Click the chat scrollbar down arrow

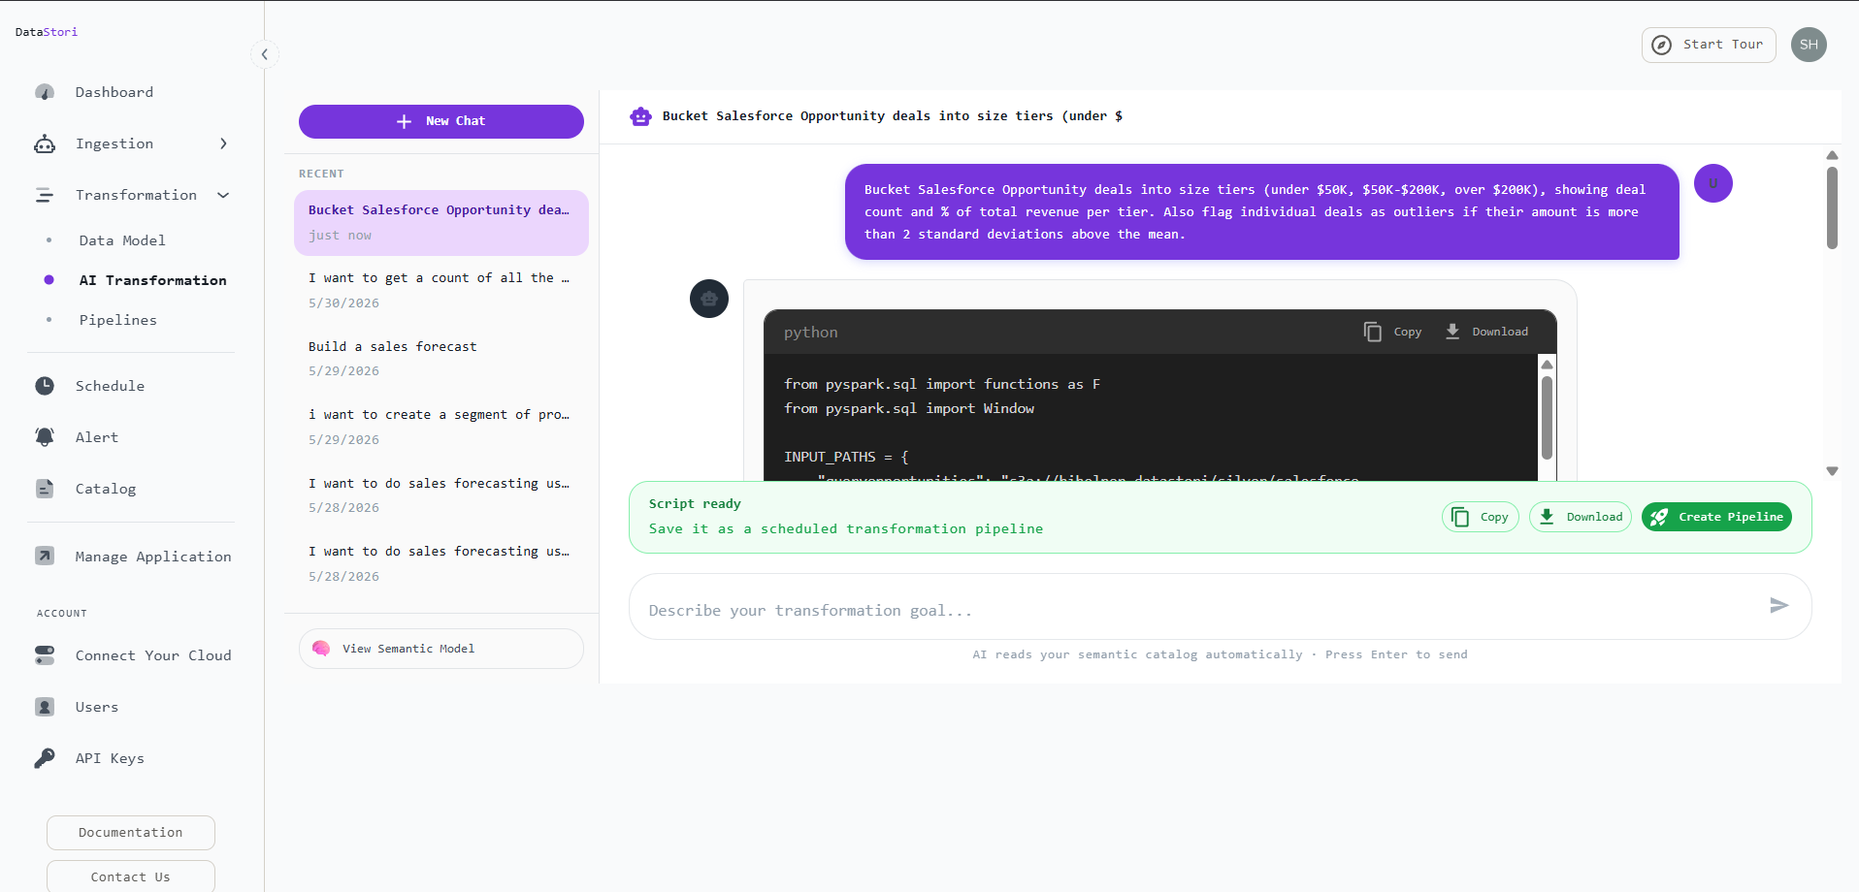pyautogui.click(x=1832, y=471)
